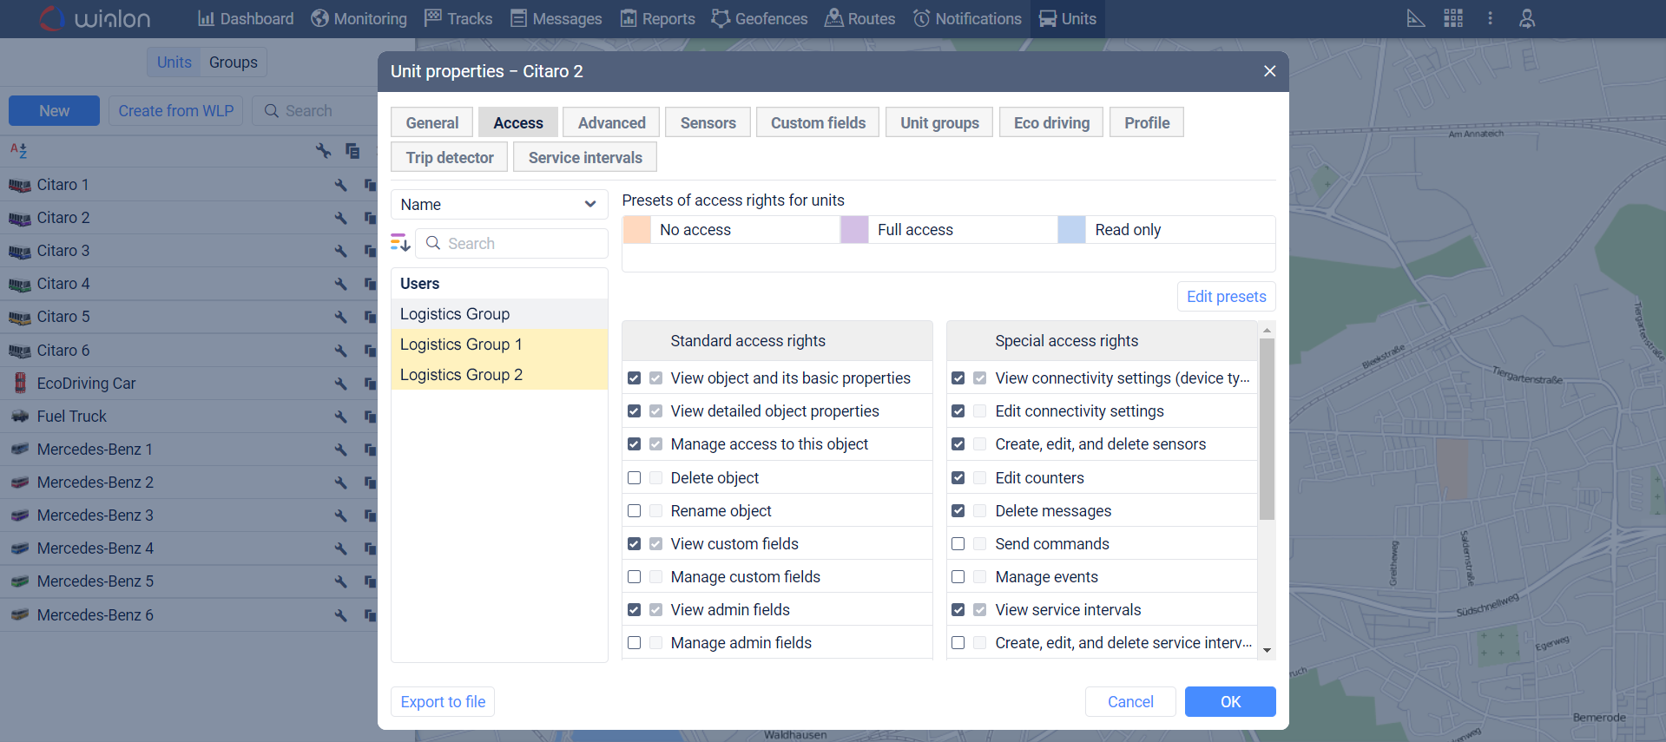Open the three-dot more menu in header
1666x742 pixels.
[1490, 18]
